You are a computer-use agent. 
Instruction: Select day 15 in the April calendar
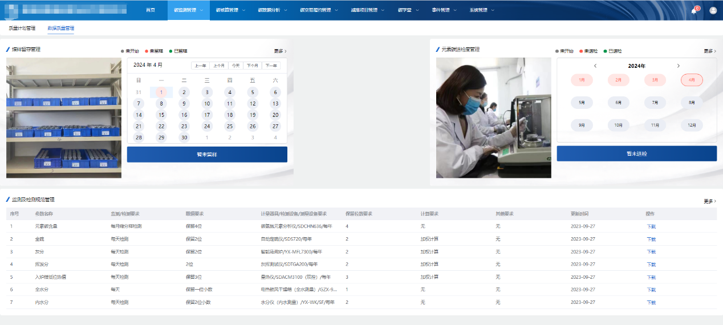161,115
